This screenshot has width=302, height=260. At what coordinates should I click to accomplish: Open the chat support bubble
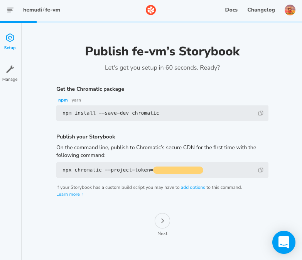click(284, 242)
